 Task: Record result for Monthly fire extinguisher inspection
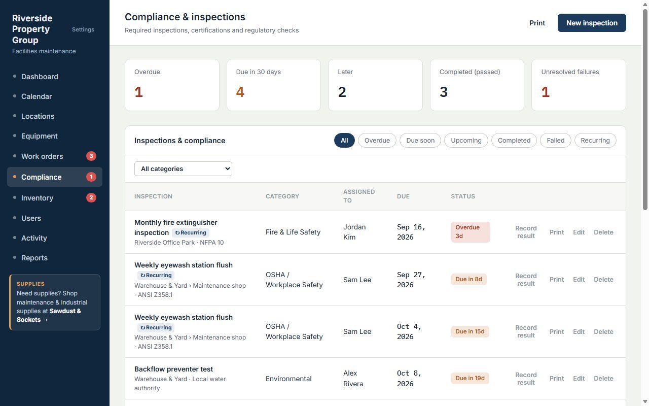pos(526,232)
